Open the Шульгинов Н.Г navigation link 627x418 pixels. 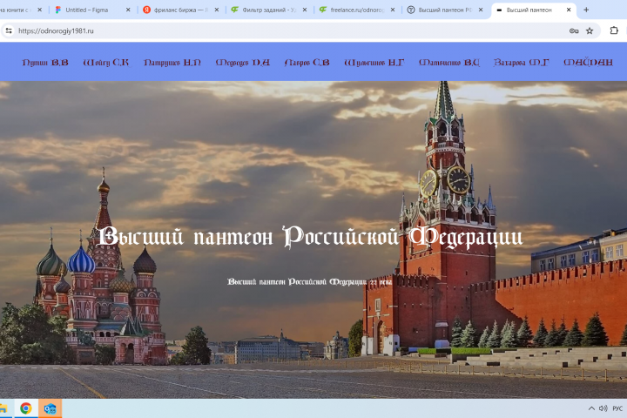point(374,63)
